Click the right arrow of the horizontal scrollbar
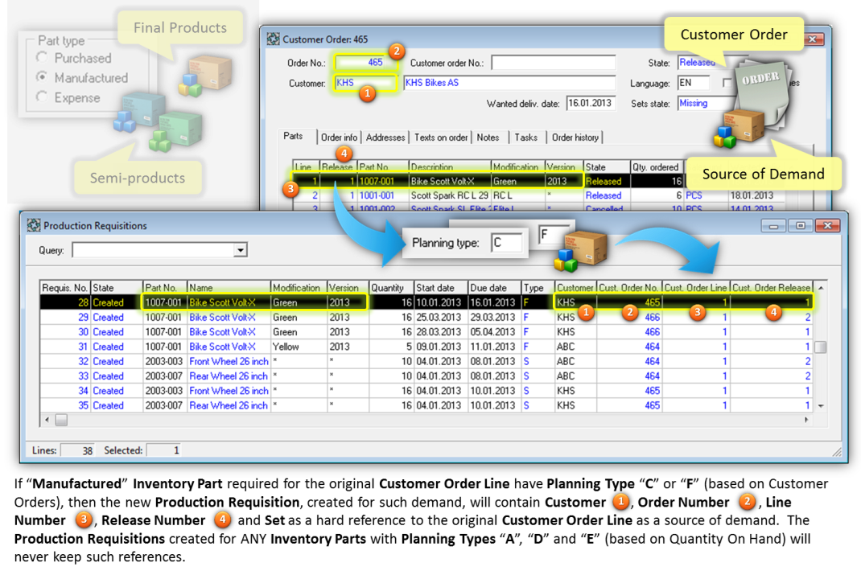861x575 pixels. coord(806,420)
